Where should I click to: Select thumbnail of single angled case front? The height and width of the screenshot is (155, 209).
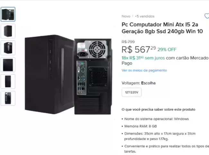[8, 31]
